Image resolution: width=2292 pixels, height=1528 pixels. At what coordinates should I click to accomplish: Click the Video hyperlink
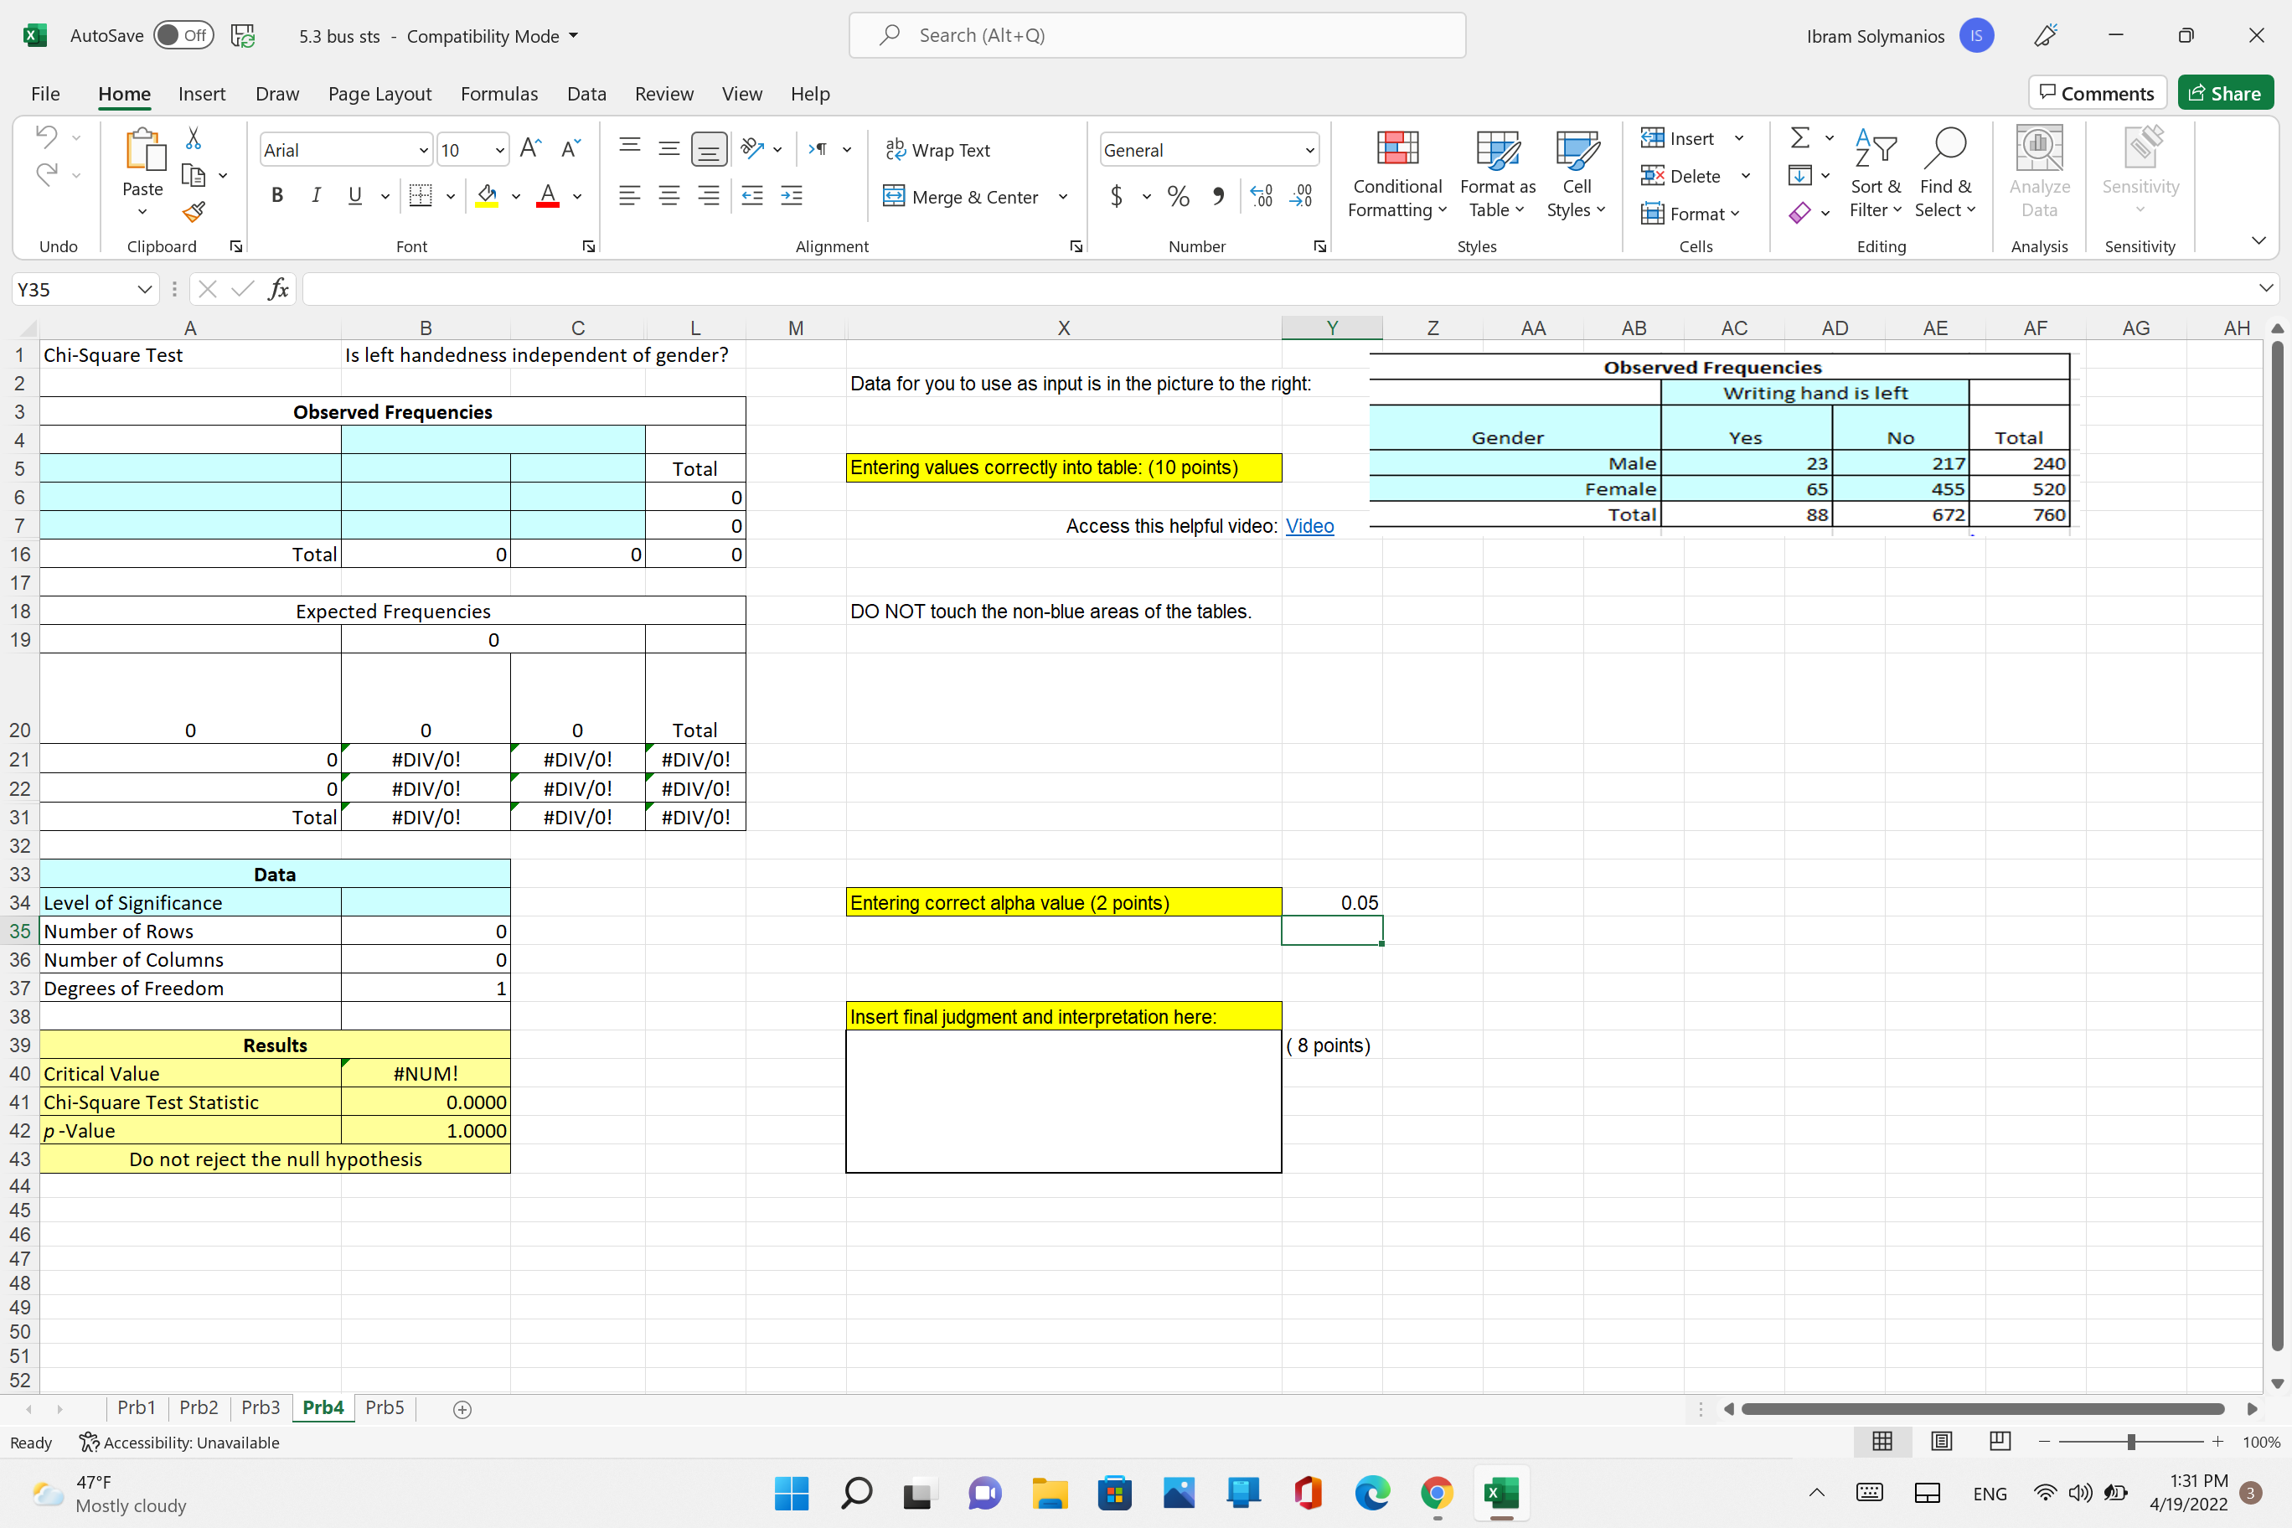click(1309, 525)
